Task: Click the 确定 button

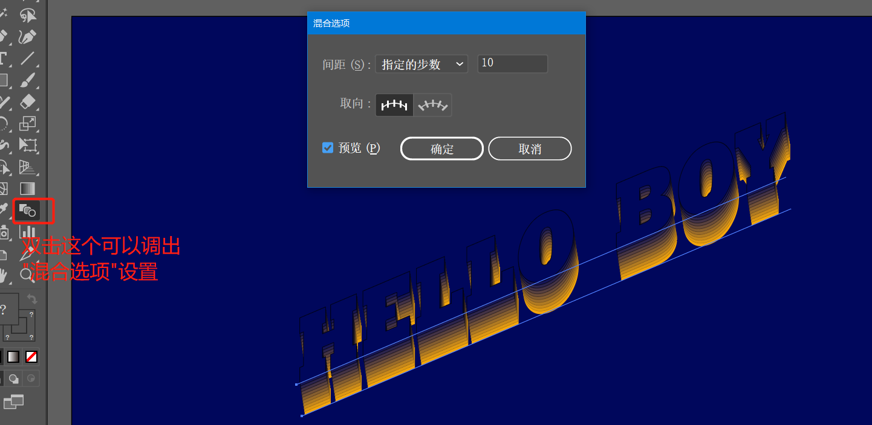Action: pyautogui.click(x=442, y=149)
